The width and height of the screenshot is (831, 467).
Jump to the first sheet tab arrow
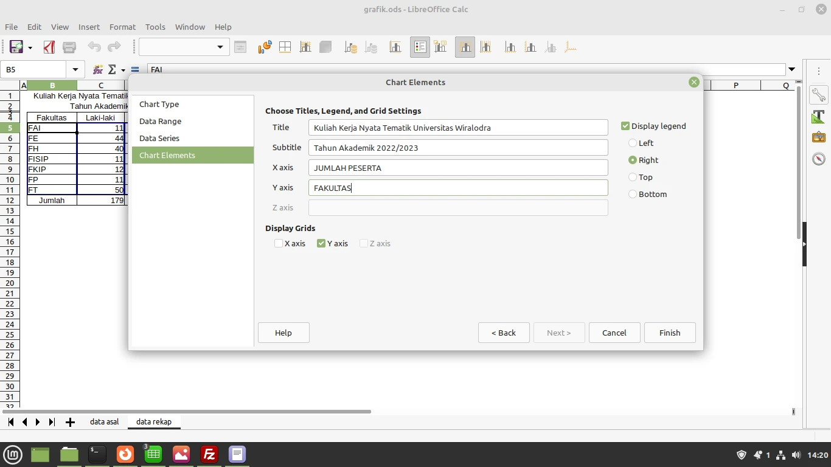pos(11,422)
